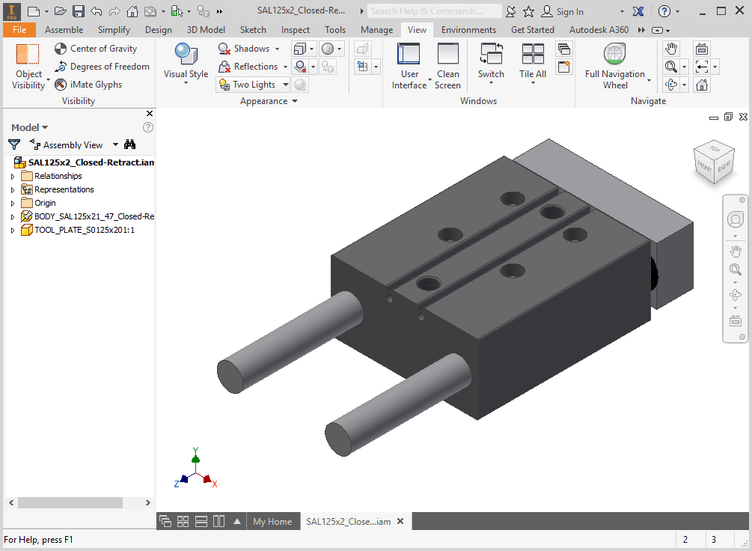Viewport: 752px width, 551px height.
Task: Activate the Pan tool in Navigate panel
Action: point(671,48)
